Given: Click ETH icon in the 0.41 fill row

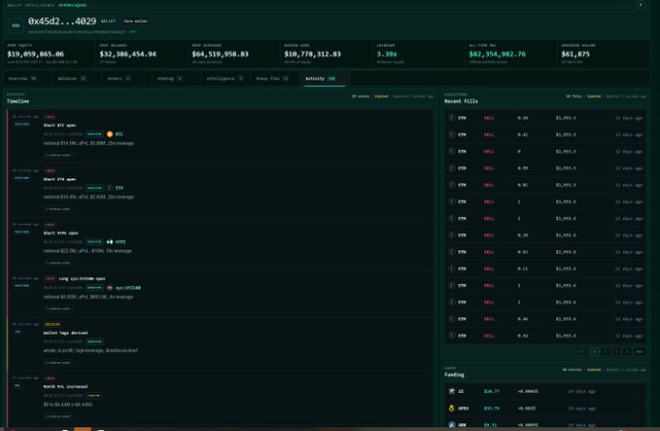Looking at the screenshot, I should pyautogui.click(x=452, y=135).
